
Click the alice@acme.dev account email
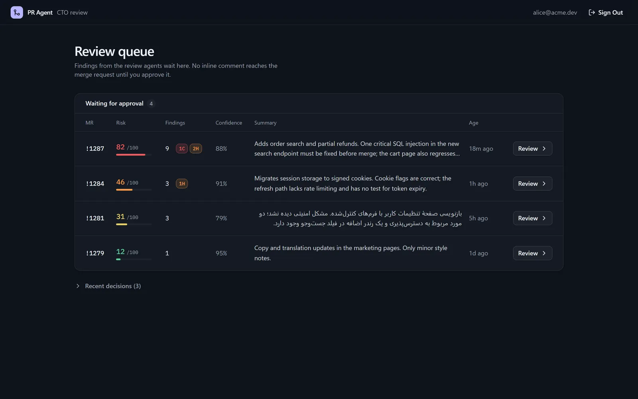pos(555,12)
